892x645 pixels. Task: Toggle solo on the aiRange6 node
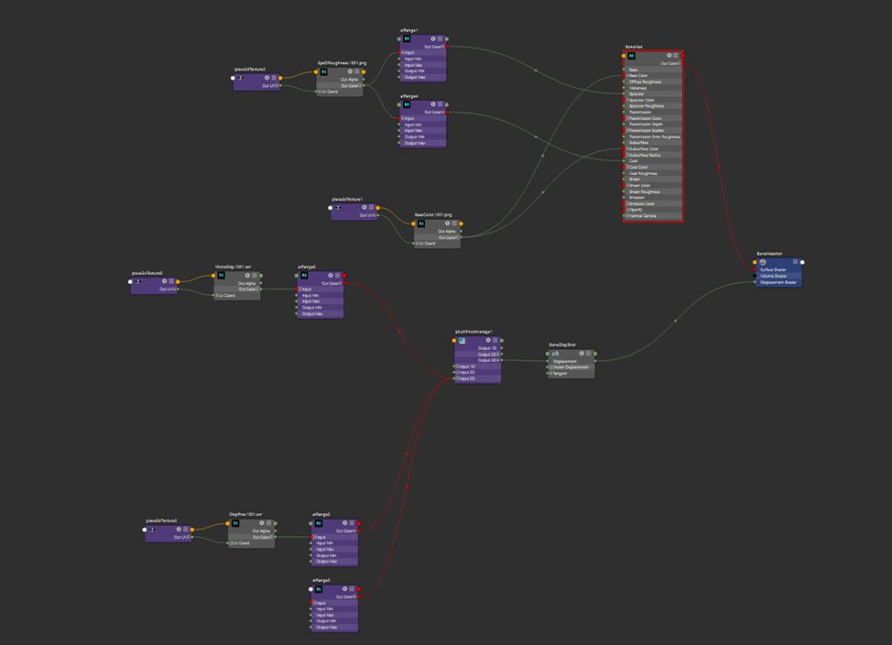point(329,275)
